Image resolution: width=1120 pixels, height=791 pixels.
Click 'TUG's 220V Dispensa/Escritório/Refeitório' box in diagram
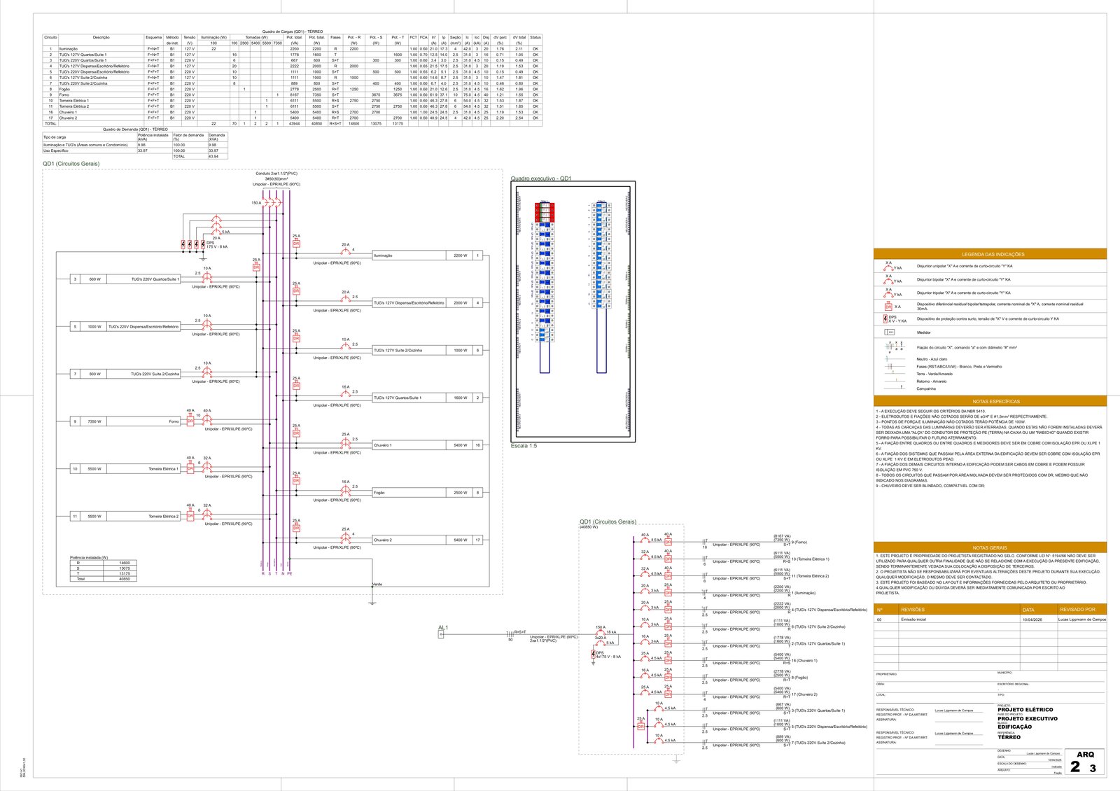click(125, 327)
